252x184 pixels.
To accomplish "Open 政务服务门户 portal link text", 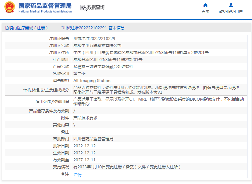I will pos(231,11).
